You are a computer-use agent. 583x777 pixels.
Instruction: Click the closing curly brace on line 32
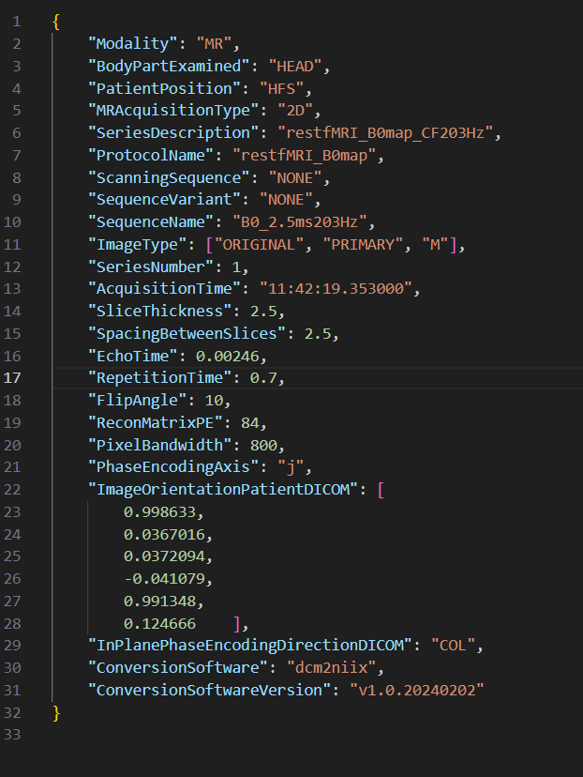[56, 712]
